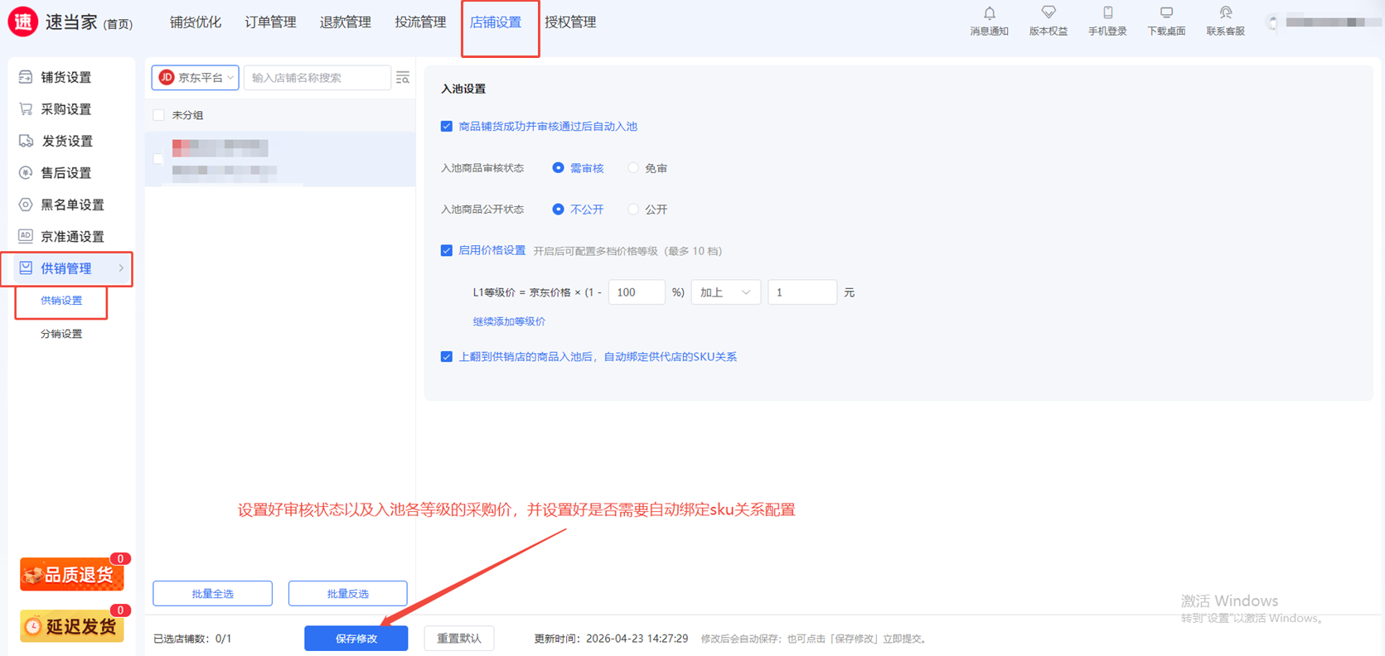Click the store list filter icon

pos(403,78)
